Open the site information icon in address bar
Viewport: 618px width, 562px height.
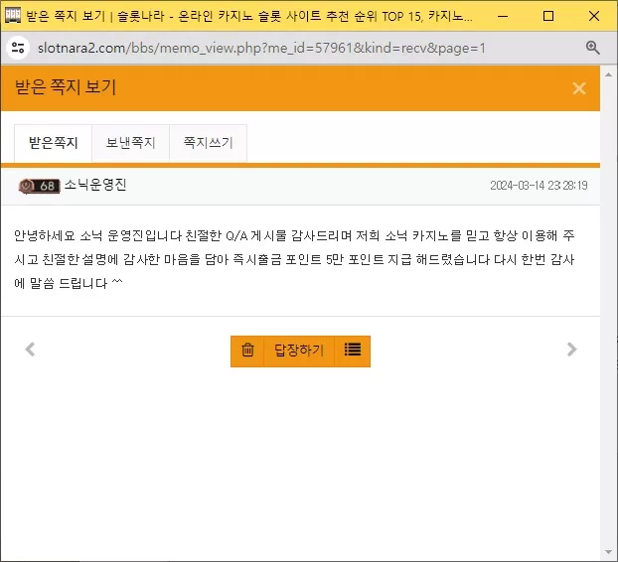(x=18, y=48)
